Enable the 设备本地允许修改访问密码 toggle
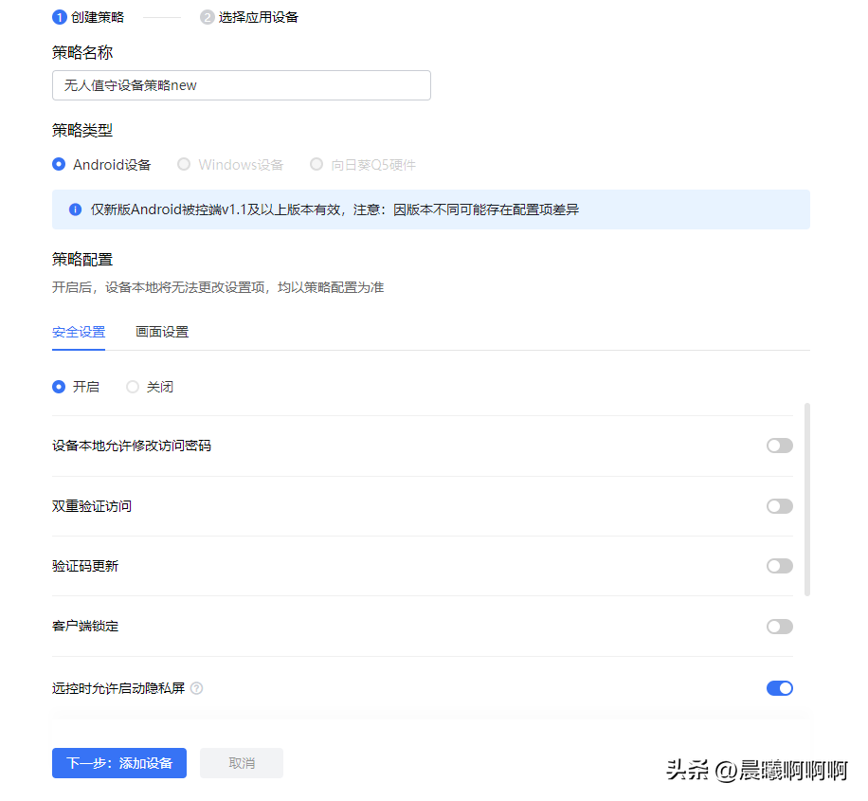Viewport: 868px width, 801px height. point(779,446)
